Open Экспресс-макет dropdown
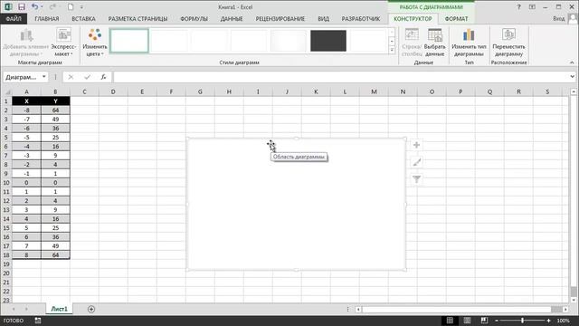Screen dimensions: 579x326 (x=63, y=43)
